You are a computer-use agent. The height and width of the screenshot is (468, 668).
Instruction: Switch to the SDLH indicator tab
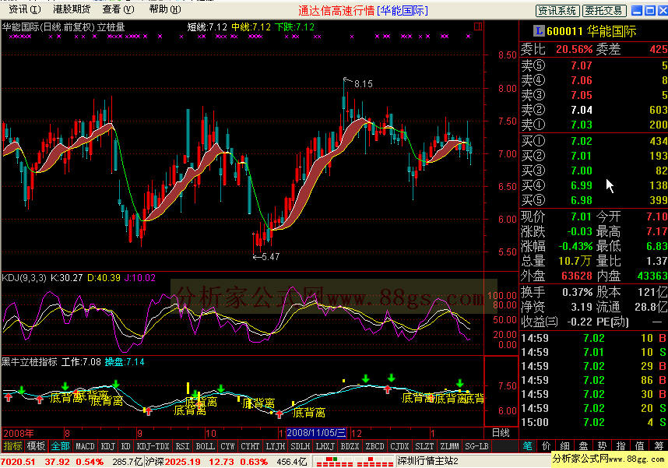(301, 446)
